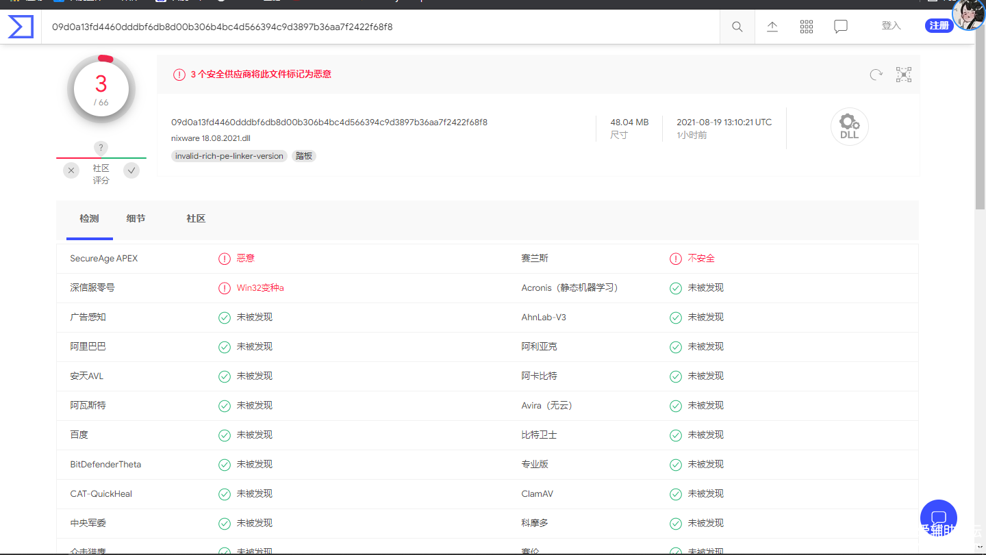Click the 中央军委 vendor name
Image resolution: width=986 pixels, height=555 pixels.
(x=88, y=524)
